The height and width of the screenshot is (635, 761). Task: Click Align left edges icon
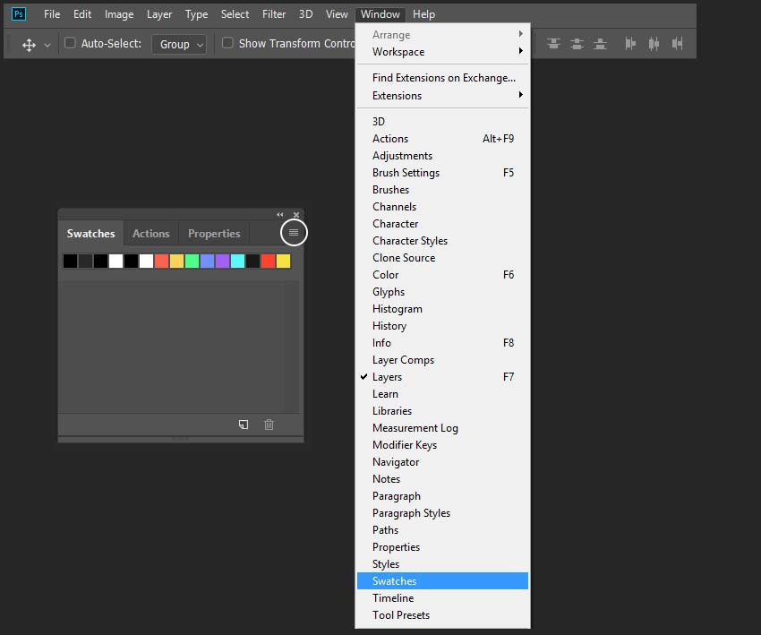(x=630, y=44)
